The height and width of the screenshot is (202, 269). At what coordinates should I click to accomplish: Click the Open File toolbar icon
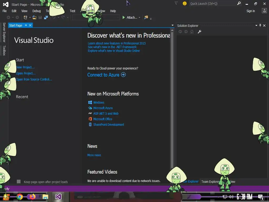[x=34, y=17]
